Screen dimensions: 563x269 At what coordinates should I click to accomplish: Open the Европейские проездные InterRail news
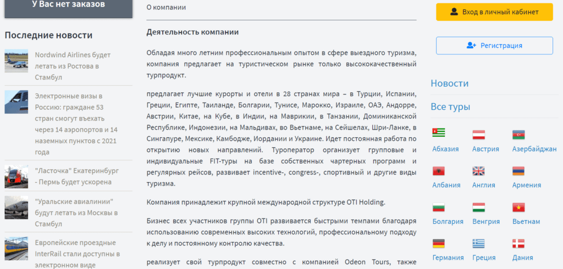pyautogui.click(x=77, y=254)
